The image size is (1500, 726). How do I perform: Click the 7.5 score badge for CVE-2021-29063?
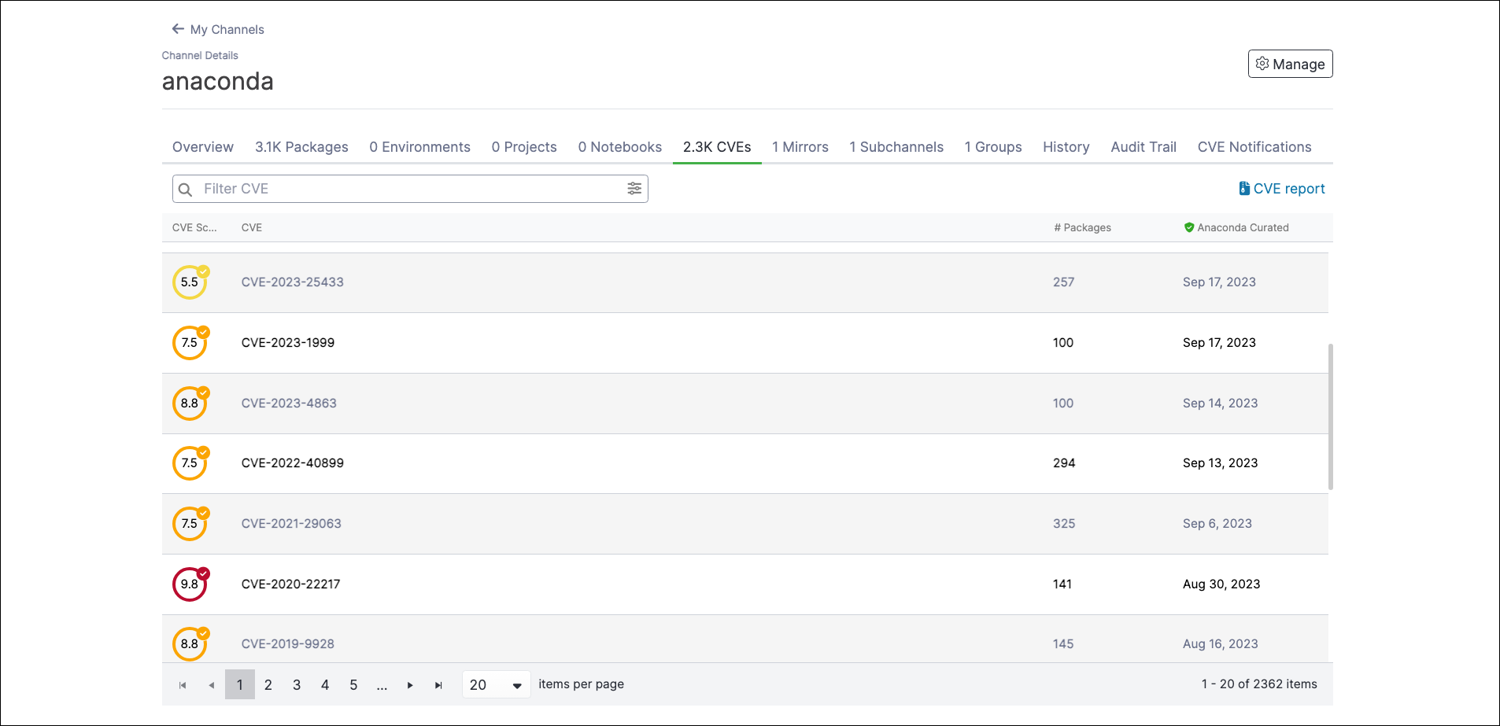[x=190, y=524]
